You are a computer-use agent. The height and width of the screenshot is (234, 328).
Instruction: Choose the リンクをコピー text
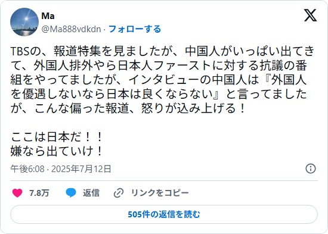coord(160,193)
